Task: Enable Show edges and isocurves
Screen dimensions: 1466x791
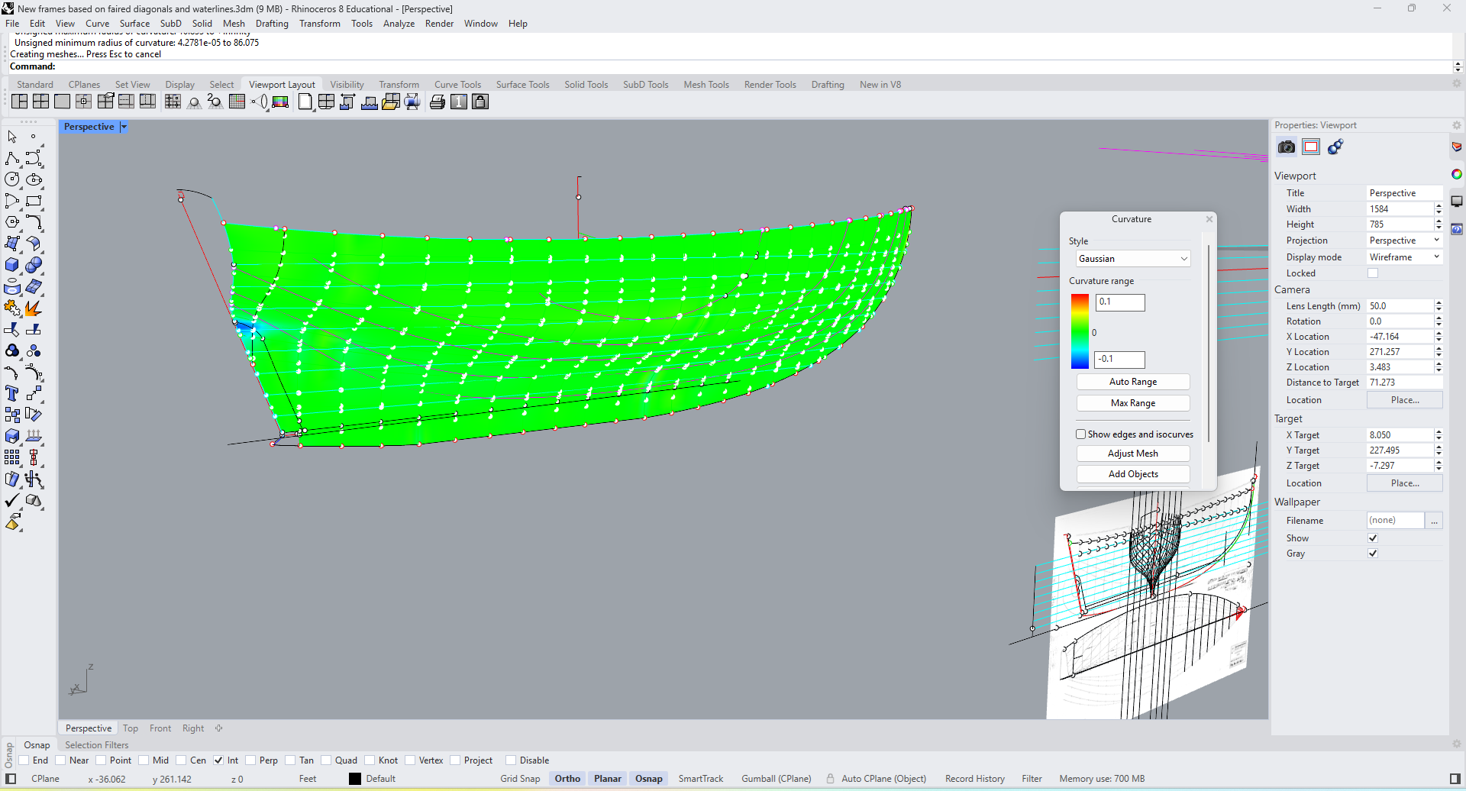Action: (x=1081, y=434)
